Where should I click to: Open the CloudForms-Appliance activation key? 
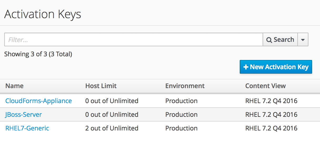pyautogui.click(x=38, y=101)
